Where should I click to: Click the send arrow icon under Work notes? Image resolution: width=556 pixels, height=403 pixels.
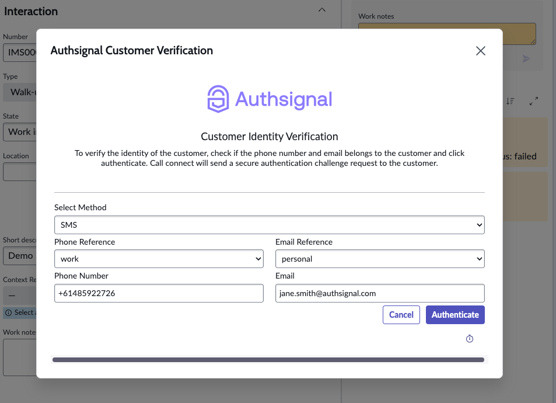click(526, 58)
